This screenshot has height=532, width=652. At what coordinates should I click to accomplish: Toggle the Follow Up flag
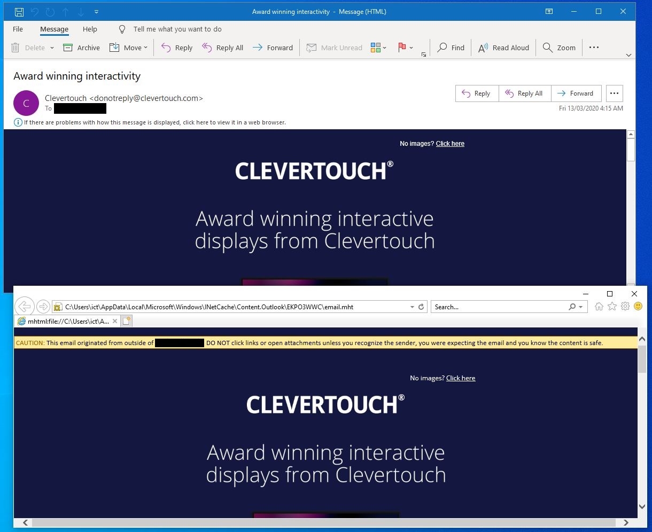pyautogui.click(x=402, y=48)
